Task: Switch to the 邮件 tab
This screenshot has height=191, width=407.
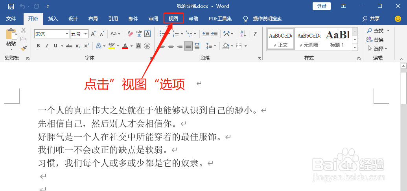Action: (x=133, y=19)
